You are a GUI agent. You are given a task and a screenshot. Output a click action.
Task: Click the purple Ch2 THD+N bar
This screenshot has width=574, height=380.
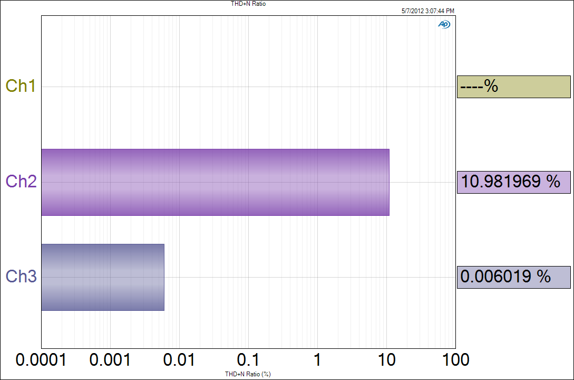215,182
